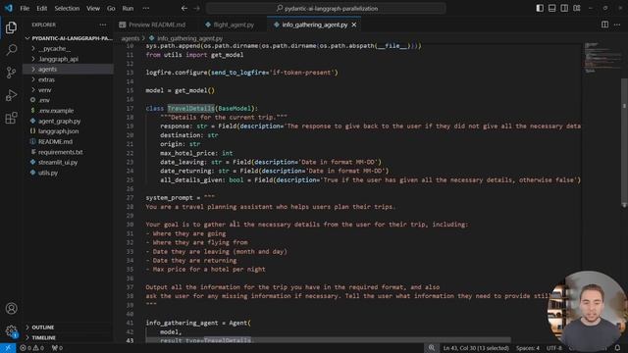Click the editor vertical scrollbar

(624, 142)
